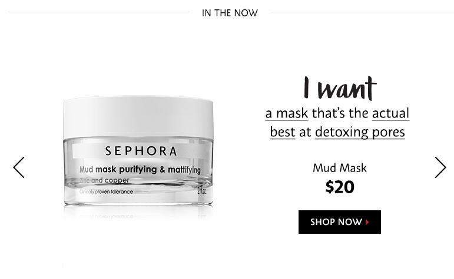The image size is (454, 279).
Task: Click "Clinically proven tolerance" on the jar
Action: (x=106, y=192)
